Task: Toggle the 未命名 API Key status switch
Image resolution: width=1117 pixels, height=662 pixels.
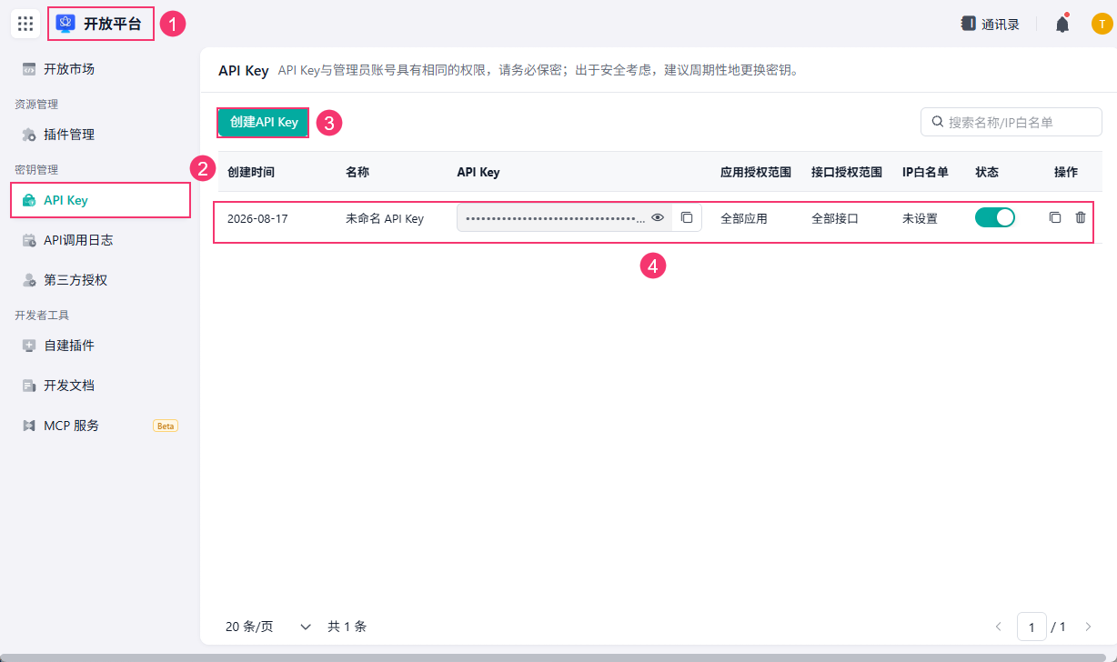Action: click(x=995, y=218)
